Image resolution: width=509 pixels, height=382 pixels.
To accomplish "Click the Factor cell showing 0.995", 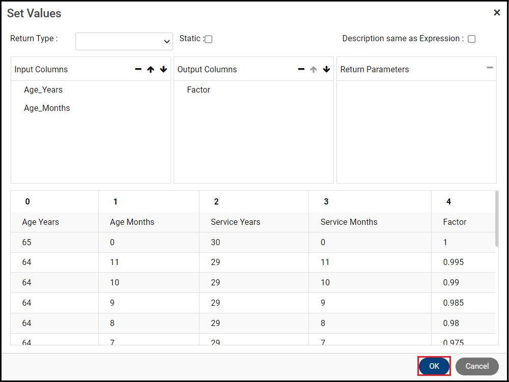I will coord(454,262).
